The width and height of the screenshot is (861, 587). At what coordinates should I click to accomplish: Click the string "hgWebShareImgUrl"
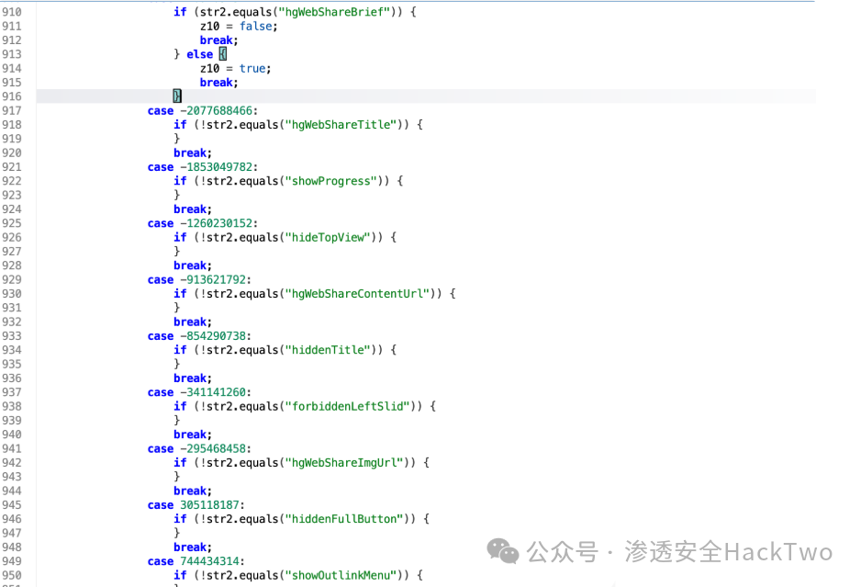tap(343, 463)
